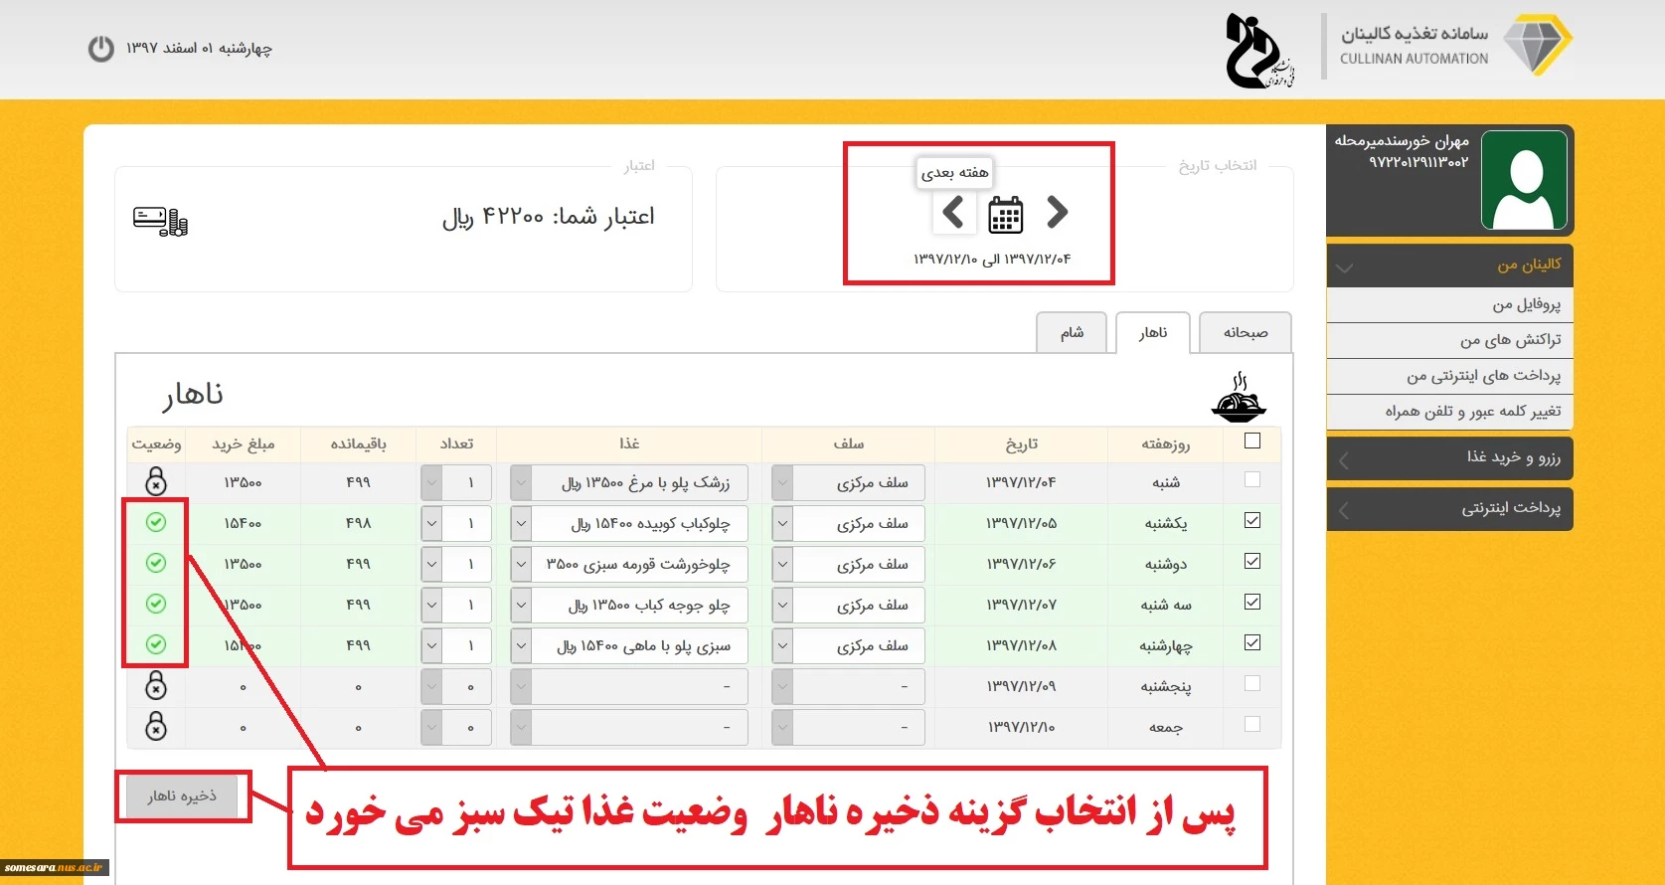Click the week range 1397/12/04 الی 1397/12/10
This screenshot has height=885, width=1665.
point(992,260)
